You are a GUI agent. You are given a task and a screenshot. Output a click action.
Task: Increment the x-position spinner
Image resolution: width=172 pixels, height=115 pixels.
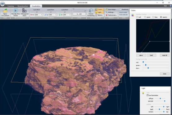pos(42,14)
